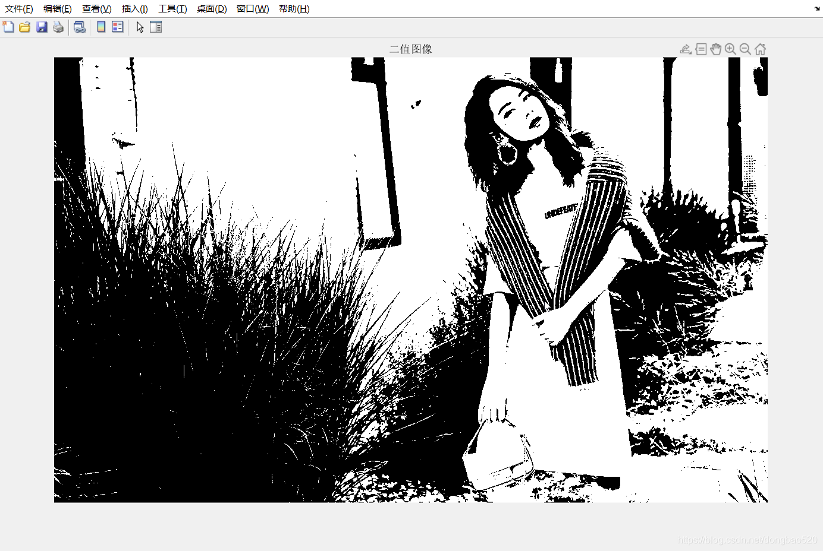Create a new figure with the New icon

8,27
